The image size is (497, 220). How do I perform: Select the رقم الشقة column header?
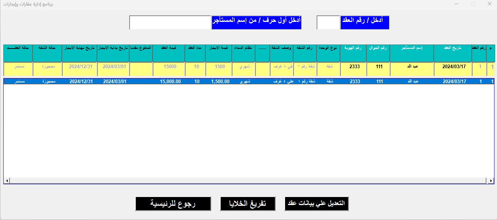click(305, 53)
